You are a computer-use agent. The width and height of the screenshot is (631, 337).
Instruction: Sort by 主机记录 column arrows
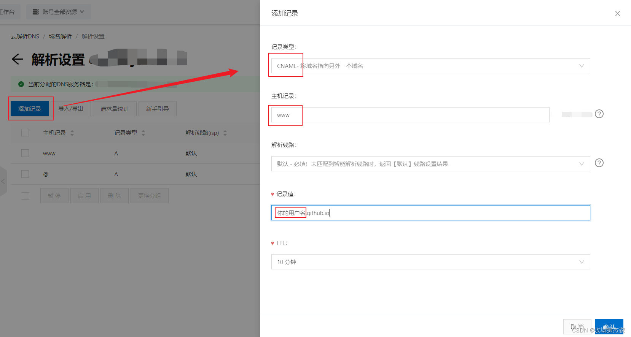pos(72,133)
